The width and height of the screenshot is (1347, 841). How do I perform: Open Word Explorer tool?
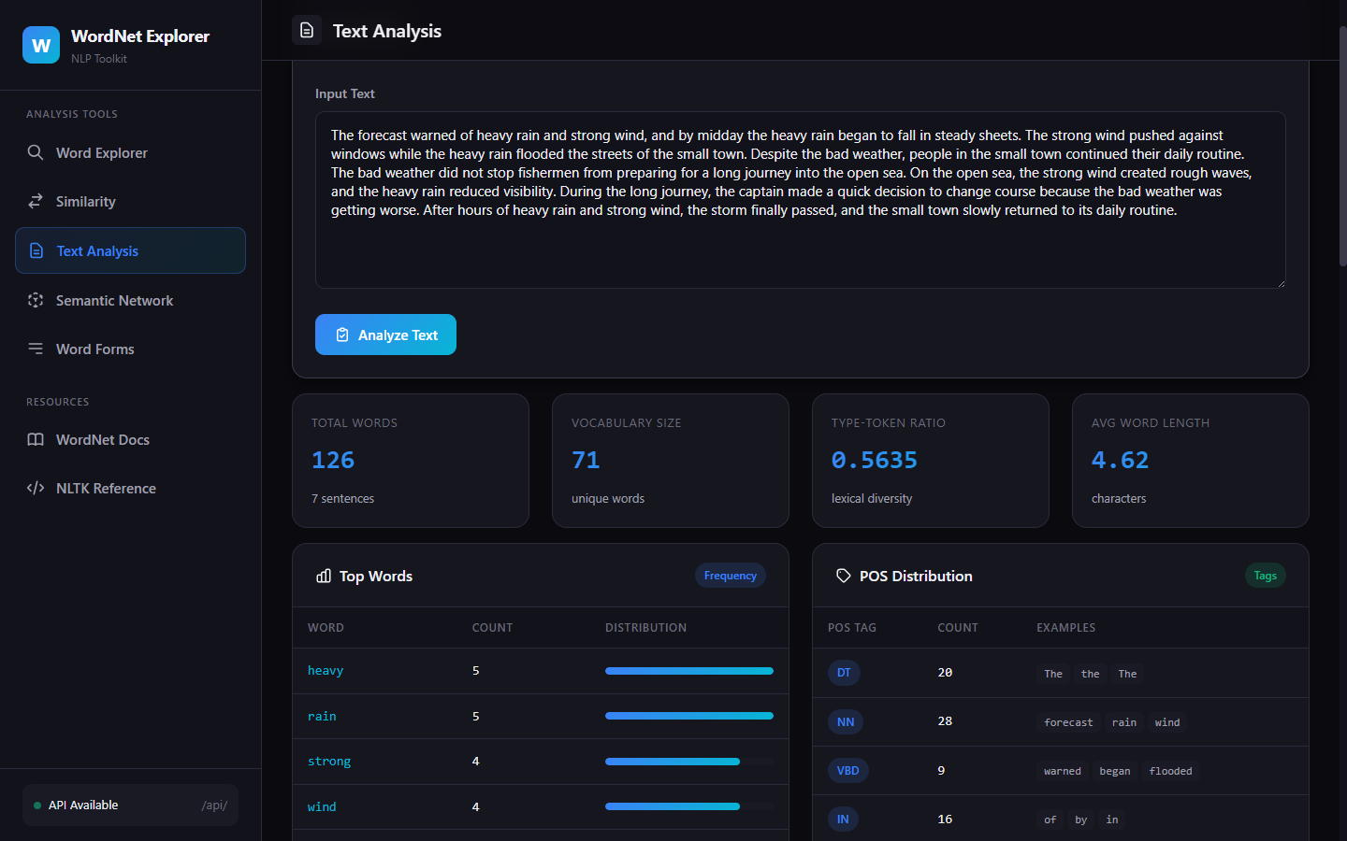(x=130, y=152)
